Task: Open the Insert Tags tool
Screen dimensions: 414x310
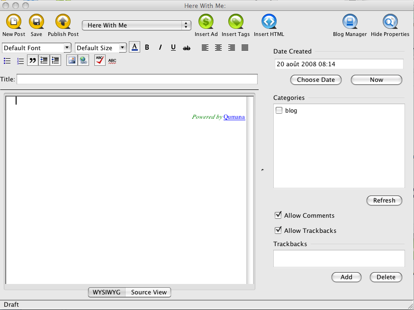Action: [x=235, y=22]
